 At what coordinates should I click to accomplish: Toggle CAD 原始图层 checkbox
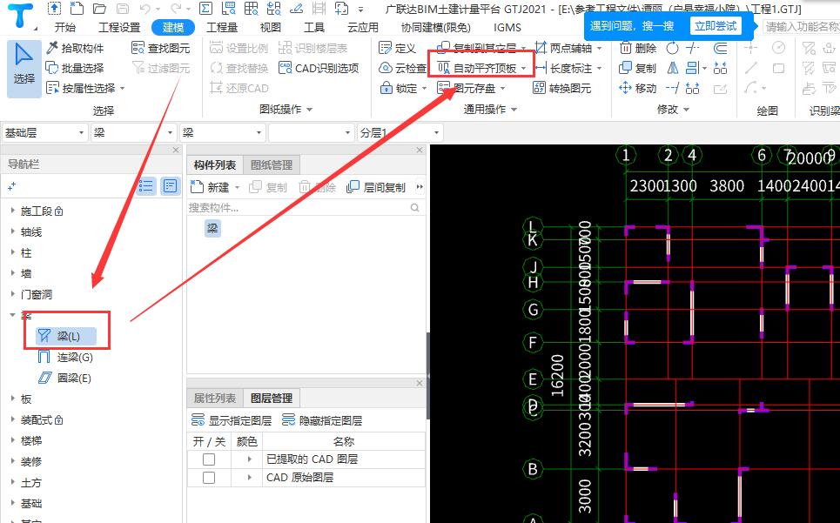(209, 478)
